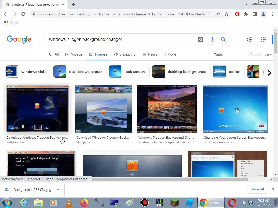Show all downloads
Viewport: 278px width, 208px height.
[x=257, y=189]
